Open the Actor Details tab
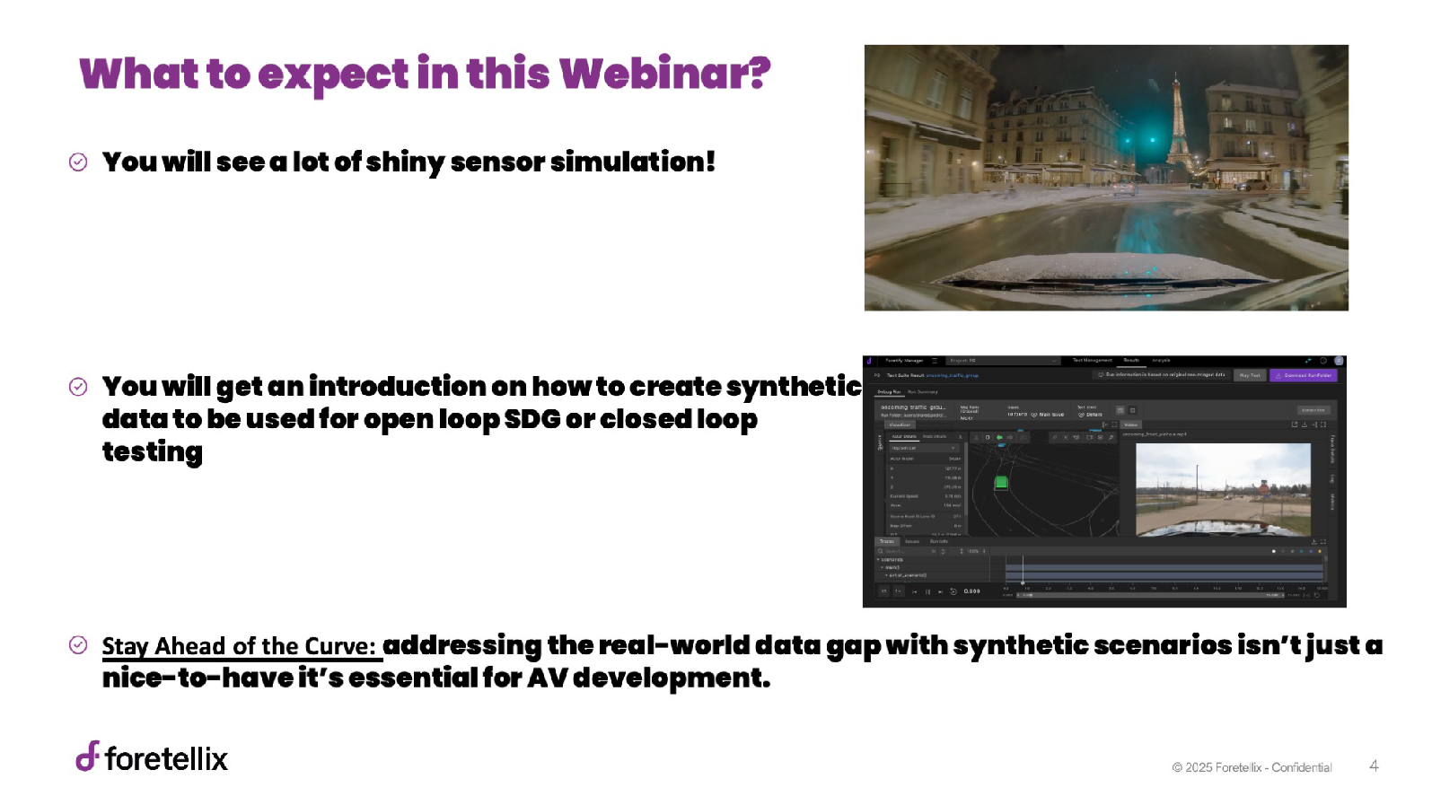The width and height of the screenshot is (1432, 805). 904,436
